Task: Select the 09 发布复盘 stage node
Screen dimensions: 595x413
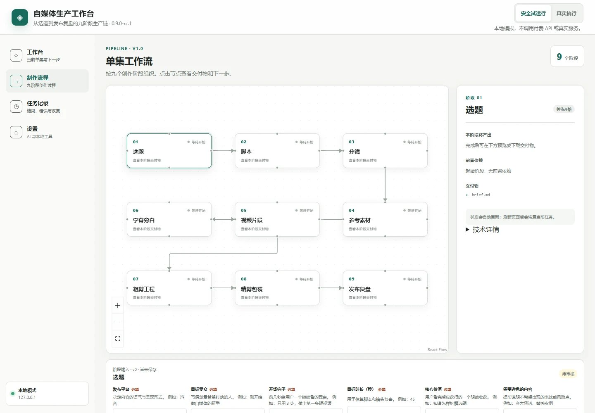Action: (385, 288)
